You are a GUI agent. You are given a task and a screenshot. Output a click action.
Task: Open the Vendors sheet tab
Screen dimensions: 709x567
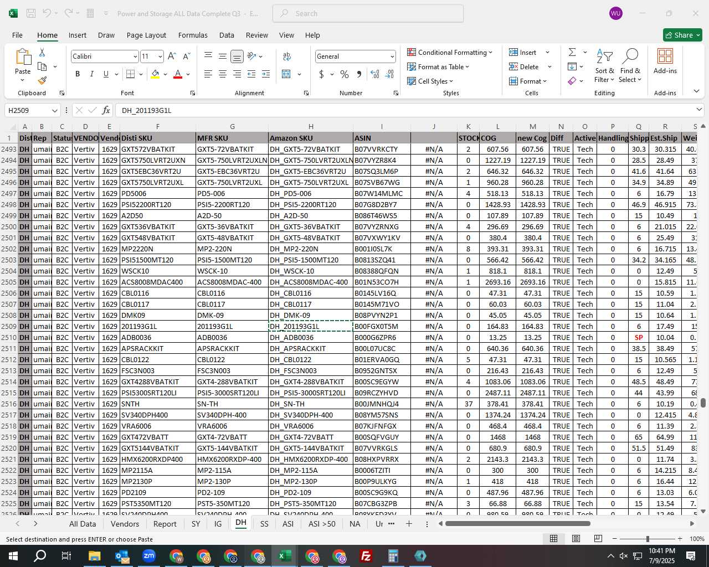pyautogui.click(x=125, y=524)
